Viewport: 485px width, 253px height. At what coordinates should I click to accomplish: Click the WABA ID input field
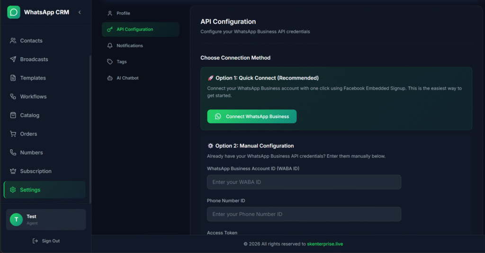pos(304,182)
